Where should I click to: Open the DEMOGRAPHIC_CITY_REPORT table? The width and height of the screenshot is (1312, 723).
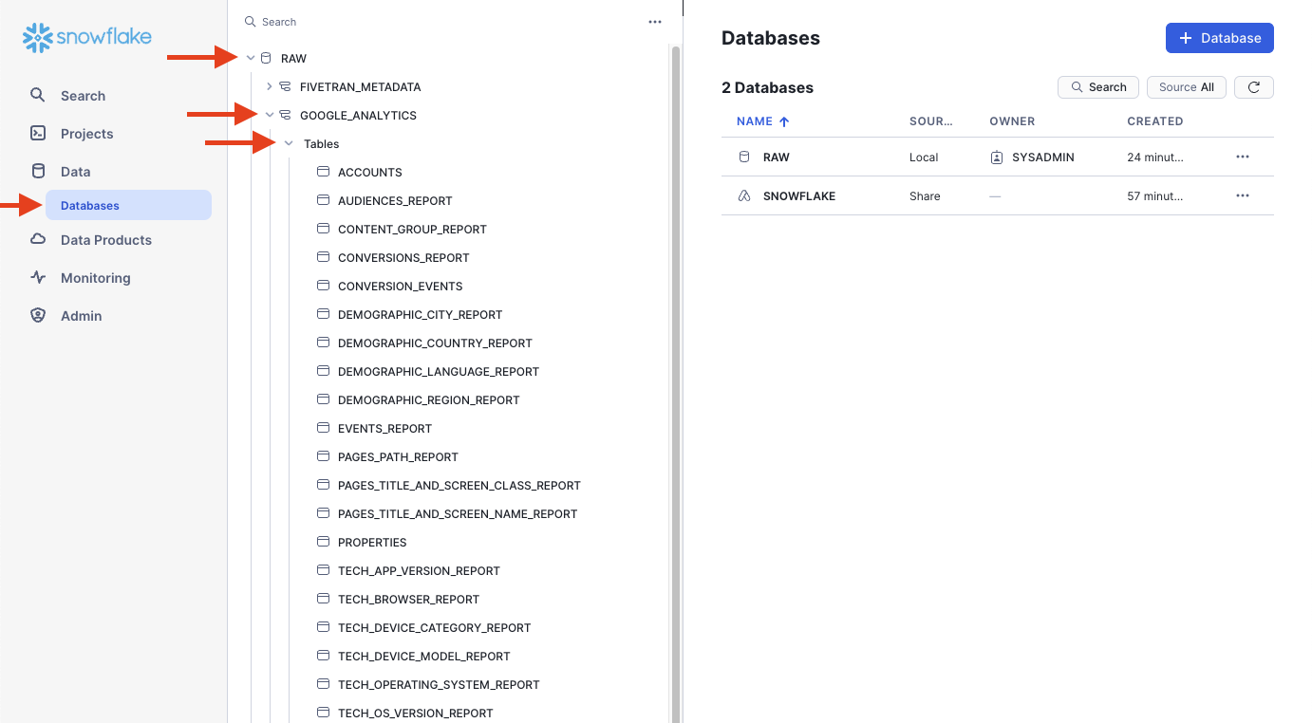click(x=421, y=315)
